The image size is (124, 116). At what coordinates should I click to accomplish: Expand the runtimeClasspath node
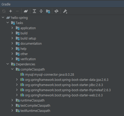click(x=12, y=100)
